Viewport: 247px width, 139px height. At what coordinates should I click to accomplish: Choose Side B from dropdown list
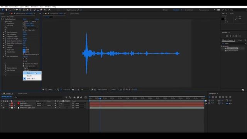32,76
